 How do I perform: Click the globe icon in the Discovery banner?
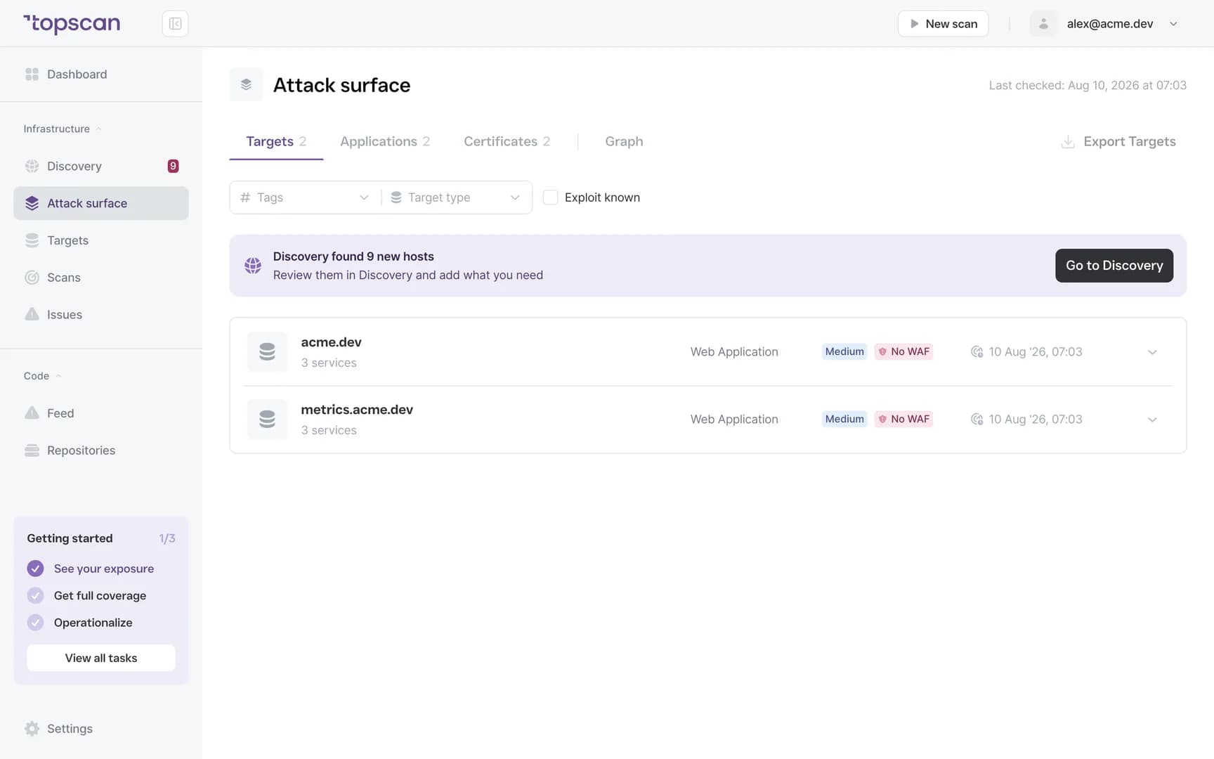[x=253, y=266]
